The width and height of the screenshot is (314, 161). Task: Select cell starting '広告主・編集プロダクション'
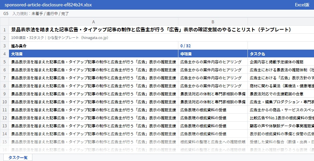click(281, 102)
